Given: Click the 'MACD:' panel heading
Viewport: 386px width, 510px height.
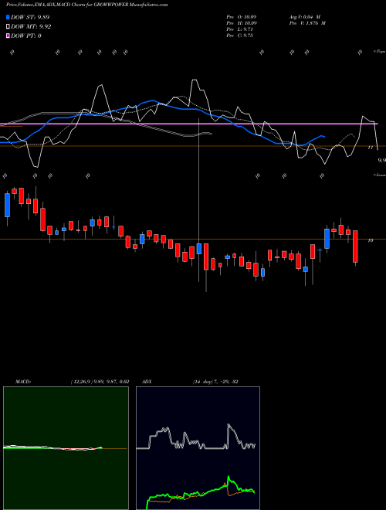Looking at the screenshot, I should pyautogui.click(x=22, y=382).
